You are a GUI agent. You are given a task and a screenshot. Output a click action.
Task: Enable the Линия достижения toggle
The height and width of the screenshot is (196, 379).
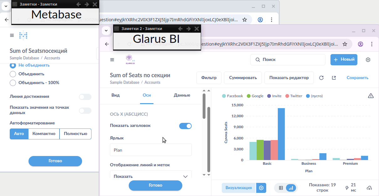point(85,97)
